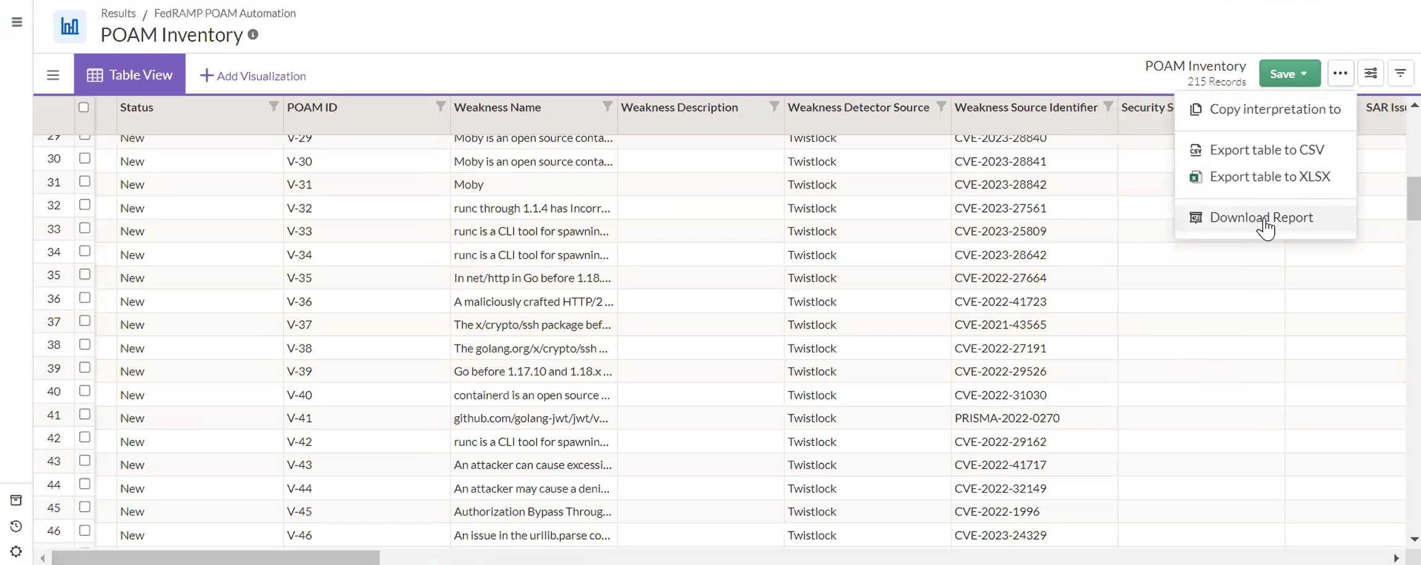Open POAM ID column filter dropdown
Image resolution: width=1421 pixels, height=565 pixels.
pos(440,107)
